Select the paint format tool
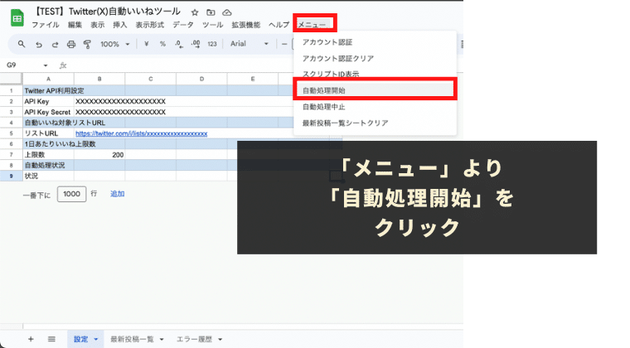The width and height of the screenshot is (630, 348). pos(87,44)
